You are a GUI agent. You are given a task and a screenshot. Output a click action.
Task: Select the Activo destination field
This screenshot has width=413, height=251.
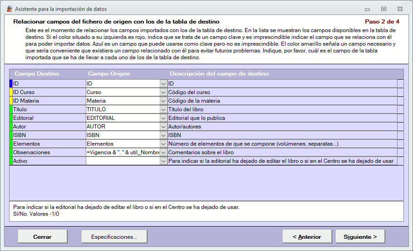point(49,161)
